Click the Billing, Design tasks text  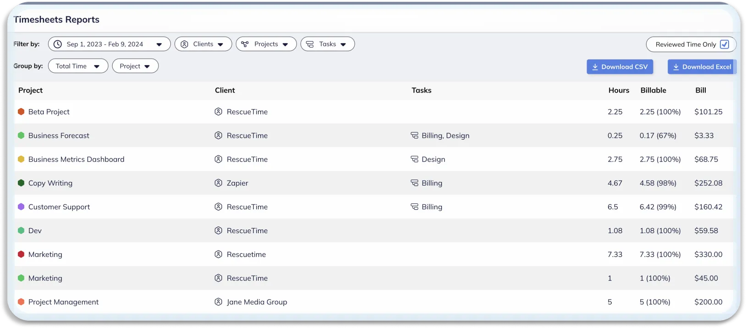coord(445,136)
